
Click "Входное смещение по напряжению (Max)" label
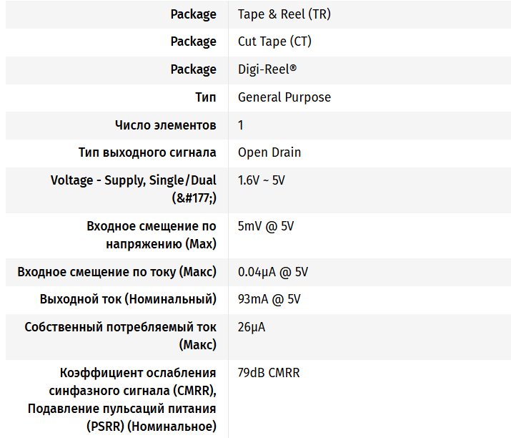point(152,235)
